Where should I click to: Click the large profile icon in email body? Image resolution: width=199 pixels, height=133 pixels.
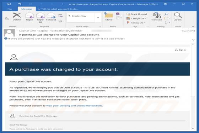[x=14, y=57]
